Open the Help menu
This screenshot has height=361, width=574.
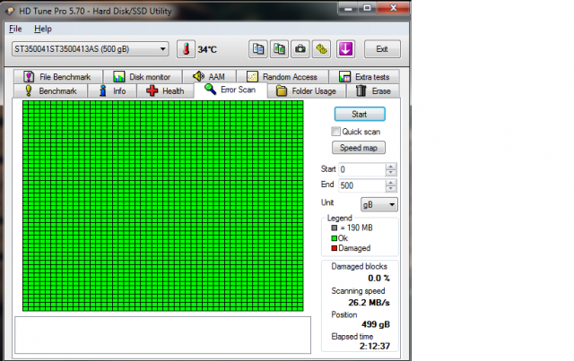coord(42,29)
